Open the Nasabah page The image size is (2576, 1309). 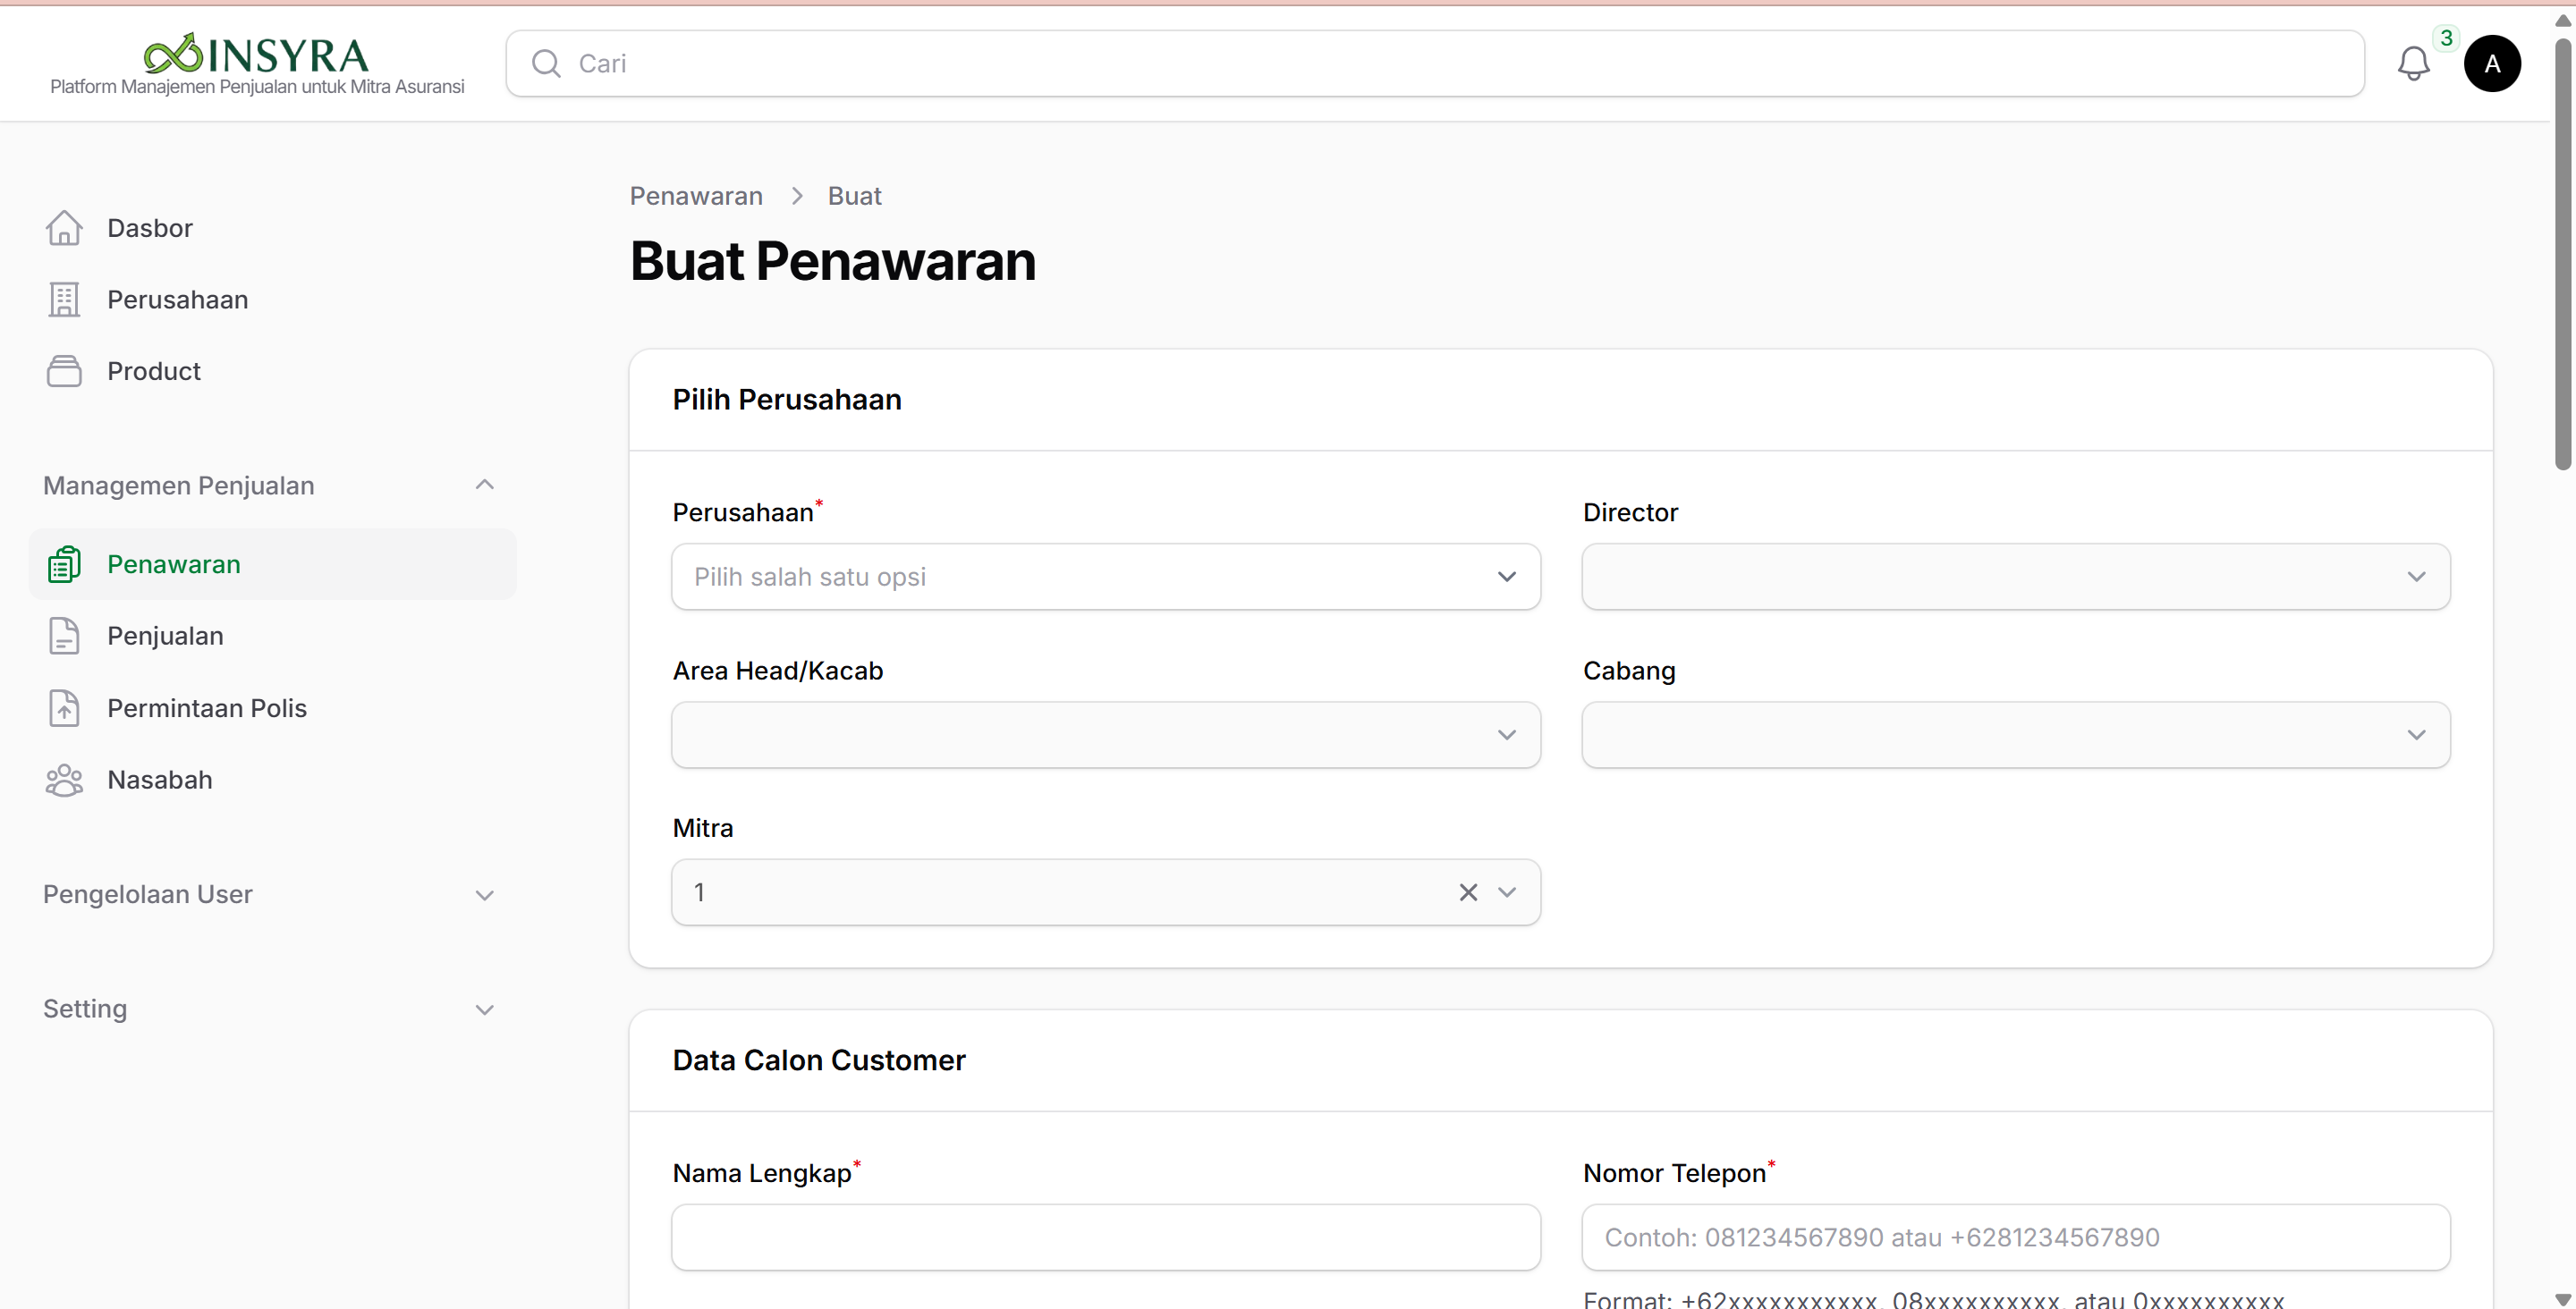272,780
